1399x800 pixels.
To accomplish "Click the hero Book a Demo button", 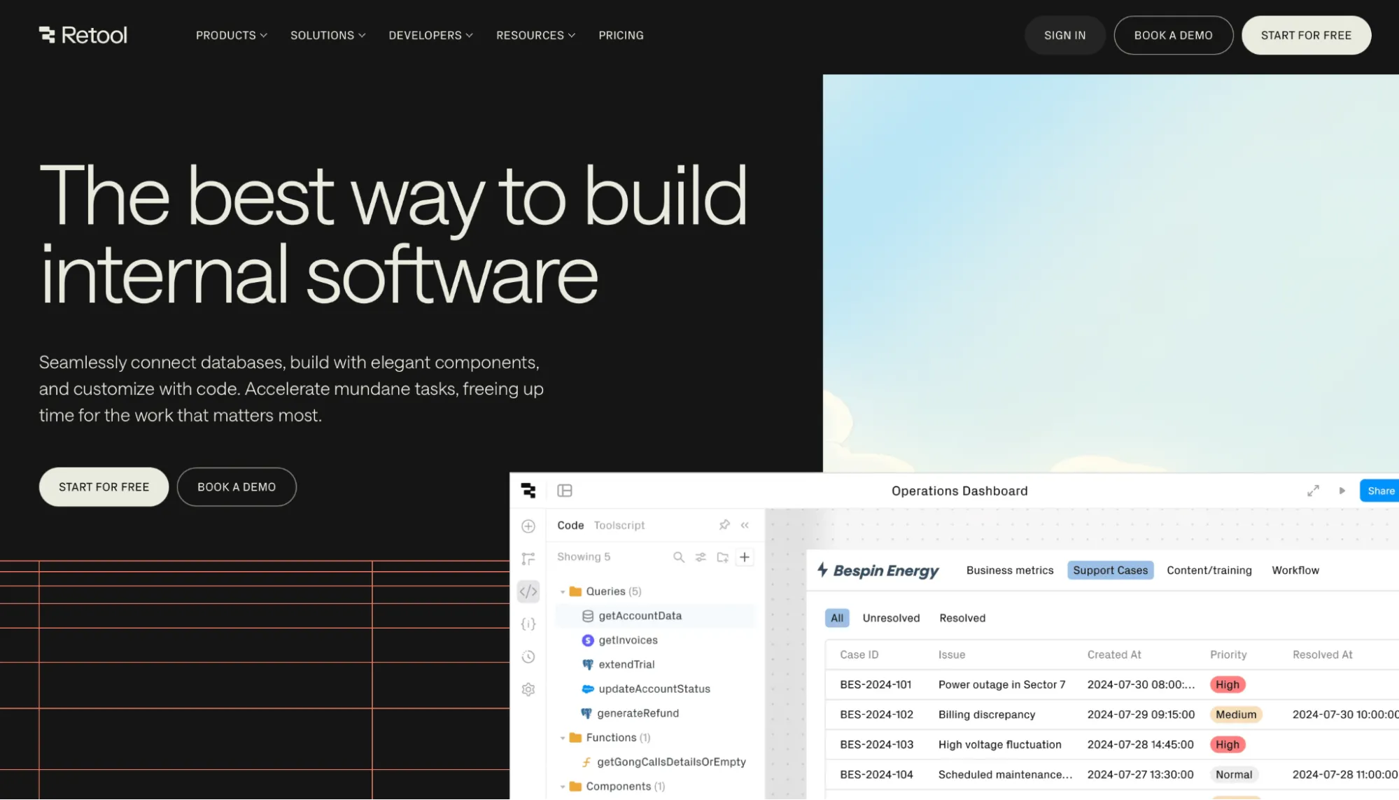I will (x=237, y=487).
